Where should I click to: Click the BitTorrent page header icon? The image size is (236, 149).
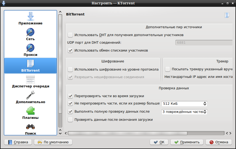point(227,15)
